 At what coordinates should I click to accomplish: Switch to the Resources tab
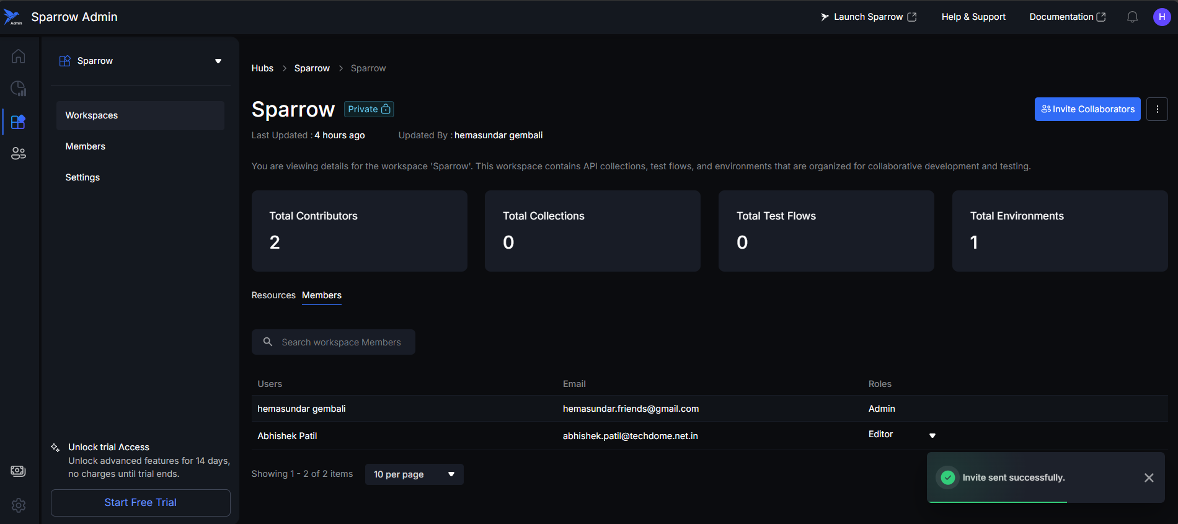pos(273,295)
